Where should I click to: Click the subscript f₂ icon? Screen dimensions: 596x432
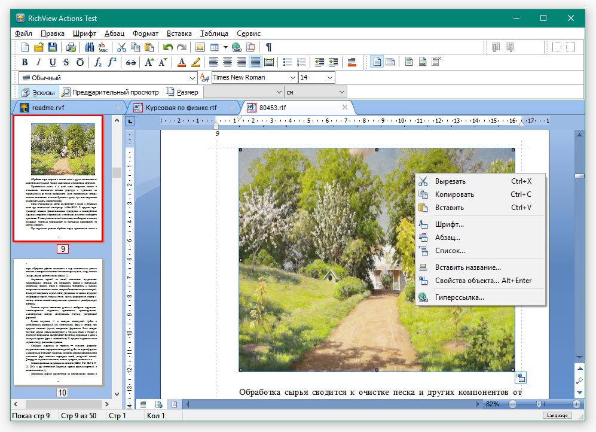[x=98, y=62]
